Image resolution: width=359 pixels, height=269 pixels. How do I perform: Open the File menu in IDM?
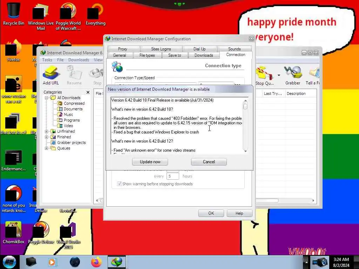pyautogui.click(x=60, y=60)
